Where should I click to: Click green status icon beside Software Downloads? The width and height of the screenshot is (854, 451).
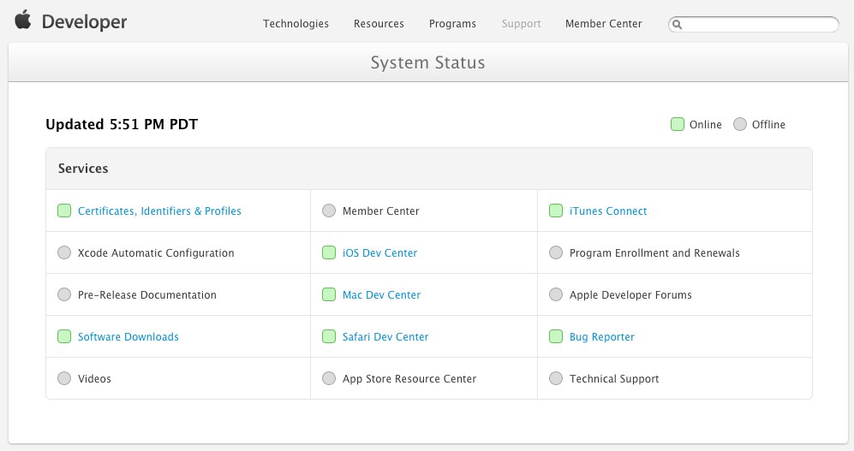(x=64, y=336)
